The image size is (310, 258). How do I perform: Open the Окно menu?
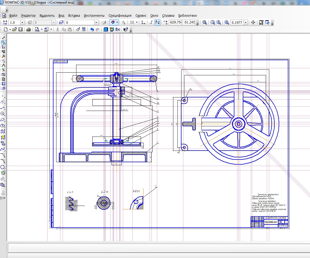click(154, 16)
